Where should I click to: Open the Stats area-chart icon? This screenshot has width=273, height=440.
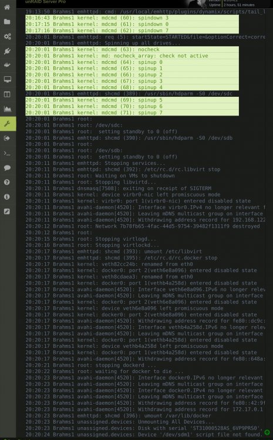tap(7, 109)
